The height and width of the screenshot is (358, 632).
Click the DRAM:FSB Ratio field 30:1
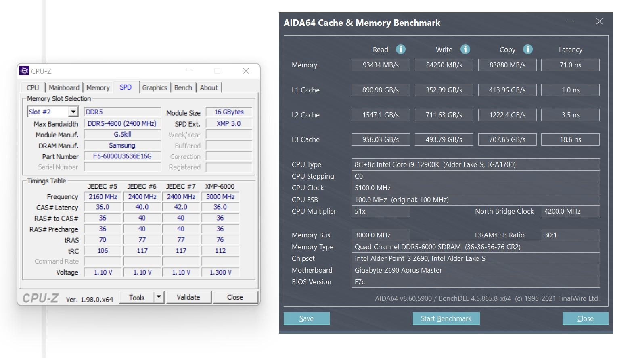click(x=570, y=235)
